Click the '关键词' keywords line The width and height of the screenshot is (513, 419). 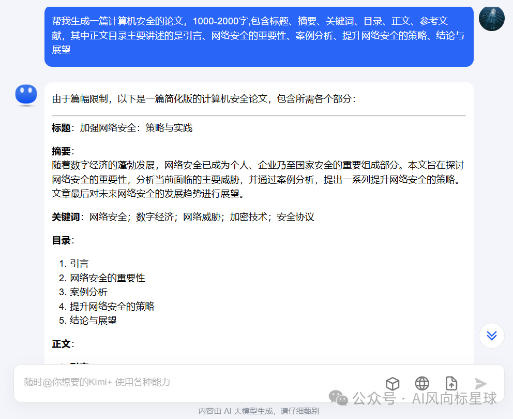click(x=183, y=217)
